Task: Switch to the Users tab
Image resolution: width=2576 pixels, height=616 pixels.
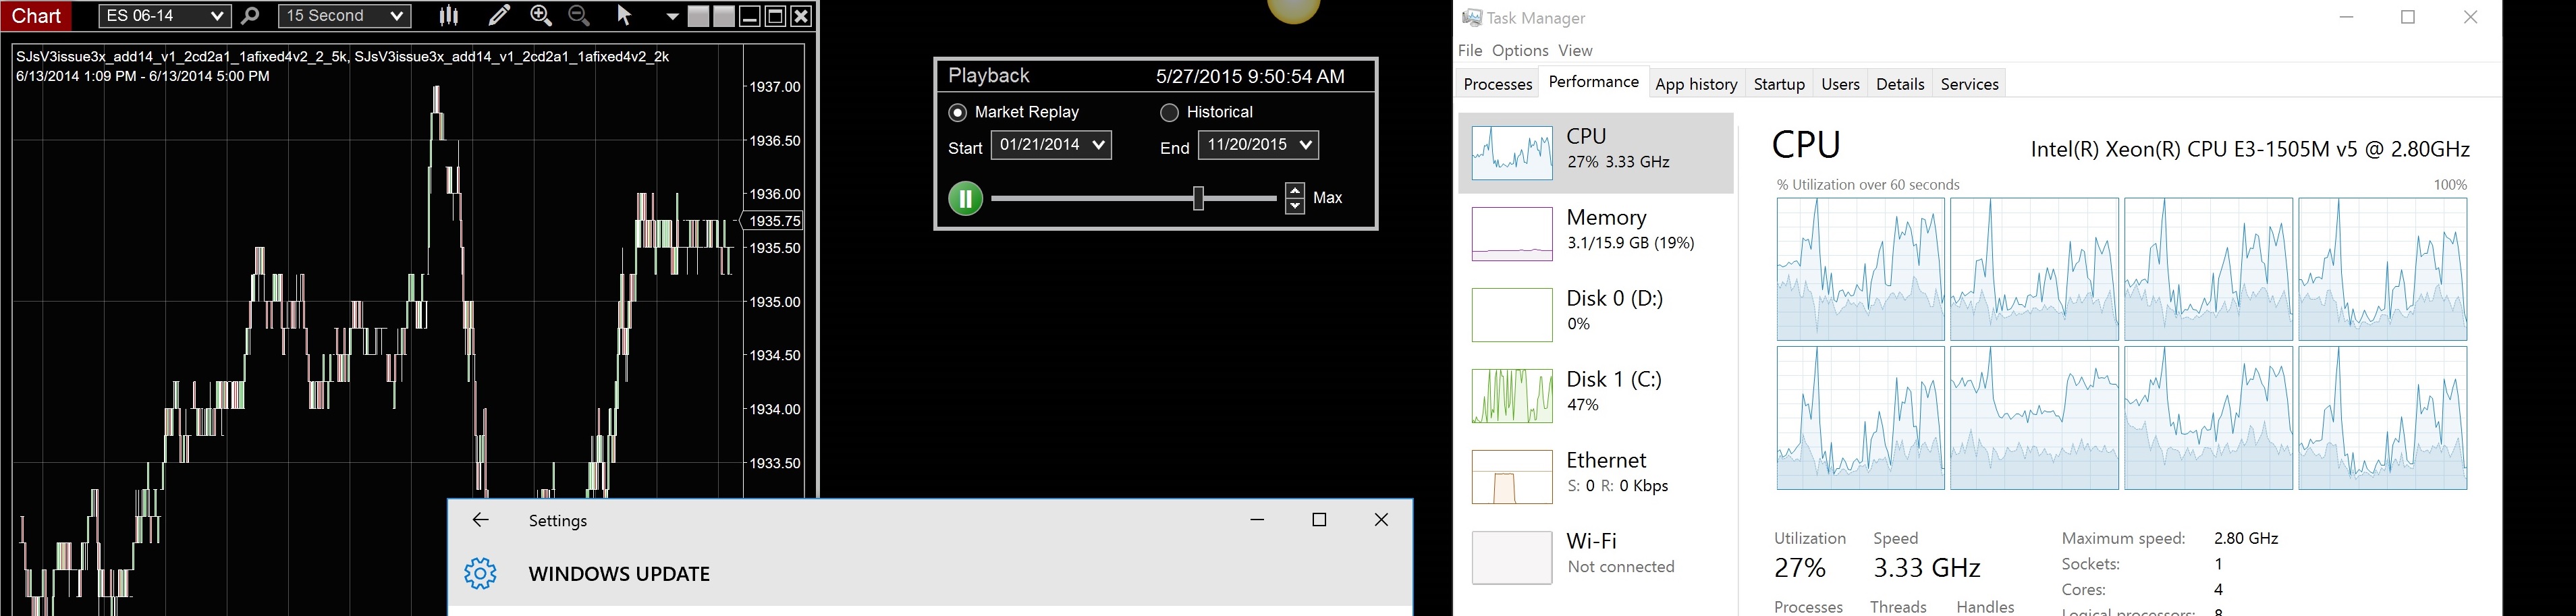Action: click(1840, 84)
